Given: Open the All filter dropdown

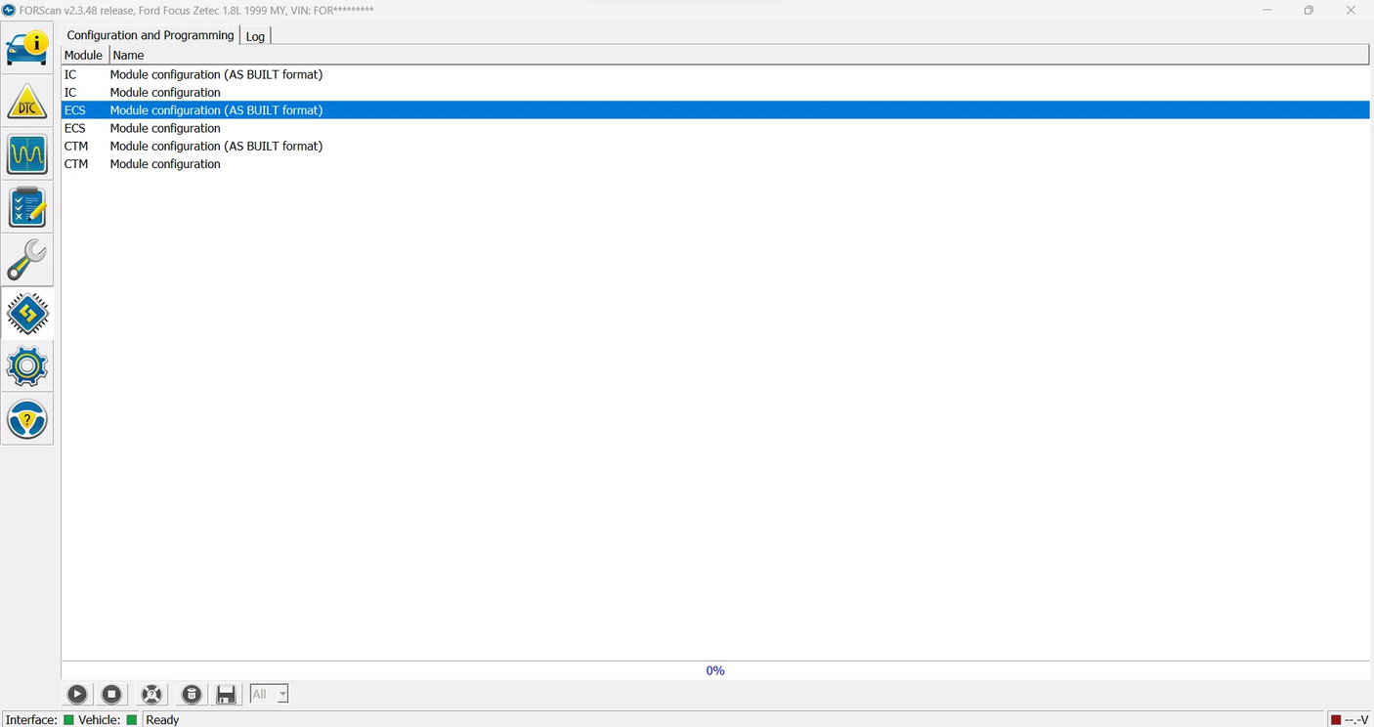Looking at the screenshot, I should (268, 694).
